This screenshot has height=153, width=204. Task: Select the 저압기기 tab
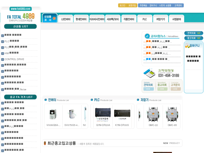click(x=161, y=19)
